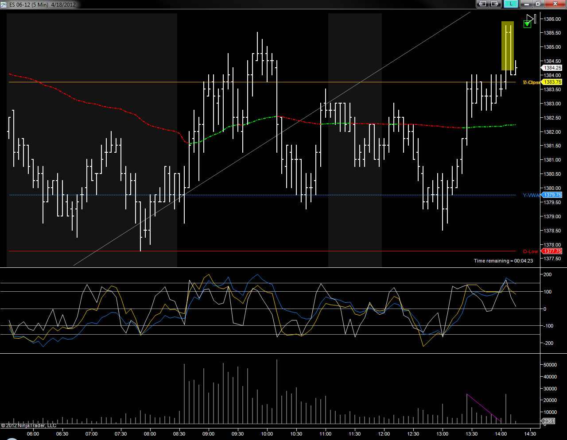567x440 pixels.
Task: Click the 1381.00 price axis label
Action: 552,160
